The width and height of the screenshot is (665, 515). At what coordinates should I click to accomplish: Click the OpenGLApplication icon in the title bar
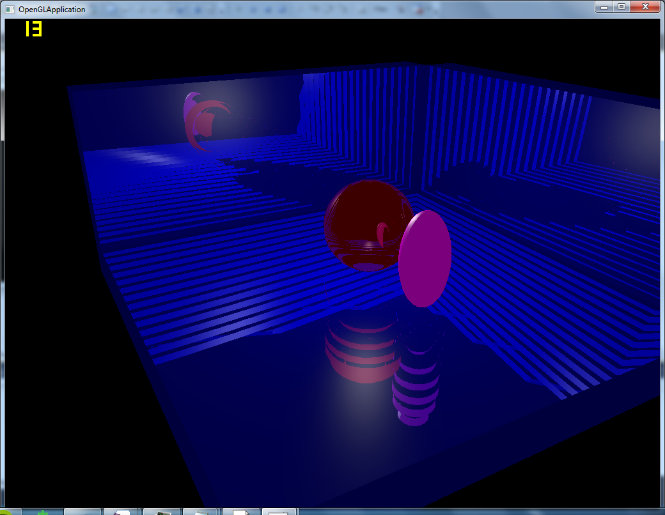point(9,10)
